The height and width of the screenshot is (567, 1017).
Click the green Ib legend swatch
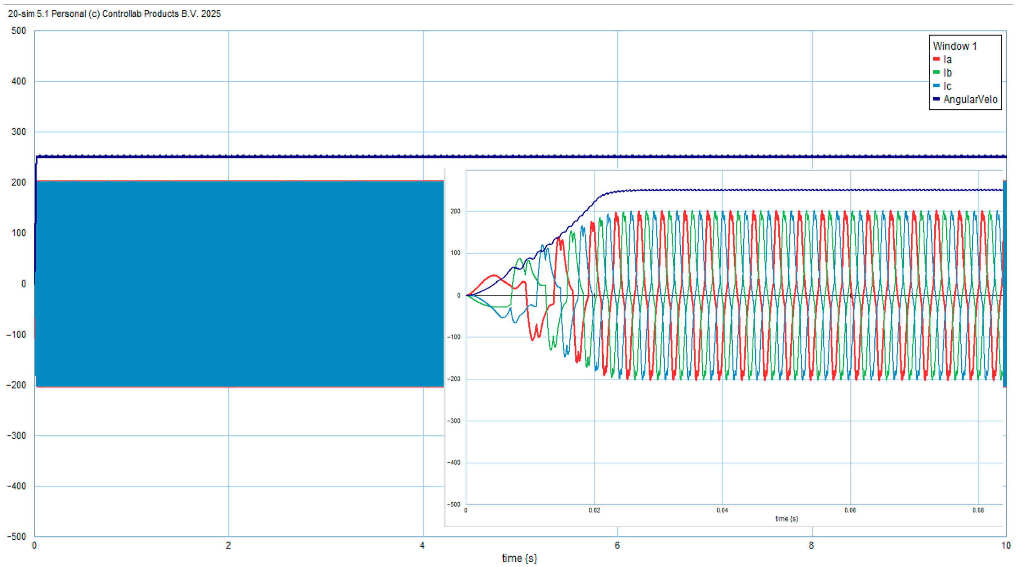tap(936, 73)
